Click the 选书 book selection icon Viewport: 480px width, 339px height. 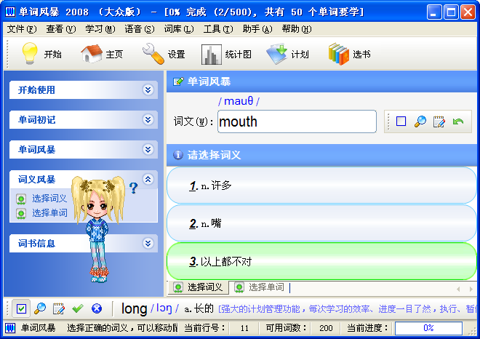(x=339, y=55)
